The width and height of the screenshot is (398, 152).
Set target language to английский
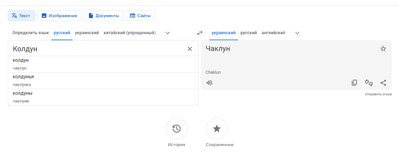pyautogui.click(x=274, y=33)
